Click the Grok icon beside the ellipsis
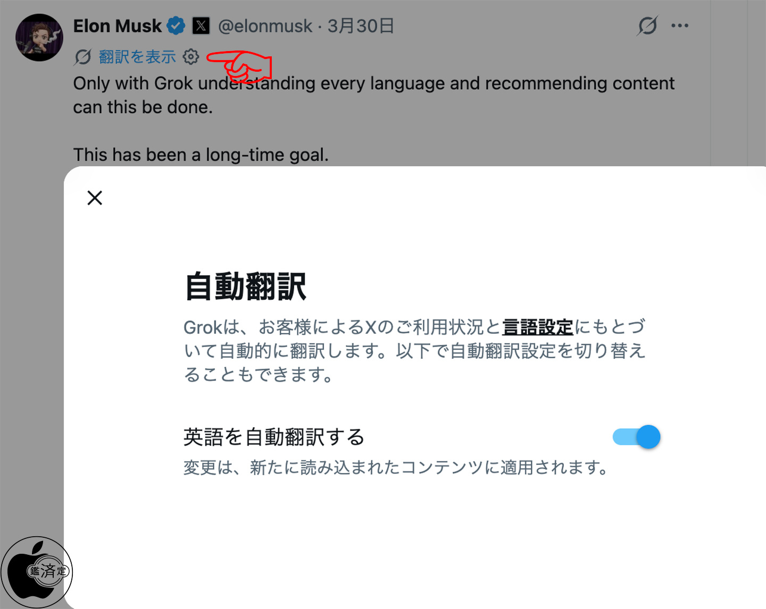This screenshot has width=766, height=609. pos(647,26)
